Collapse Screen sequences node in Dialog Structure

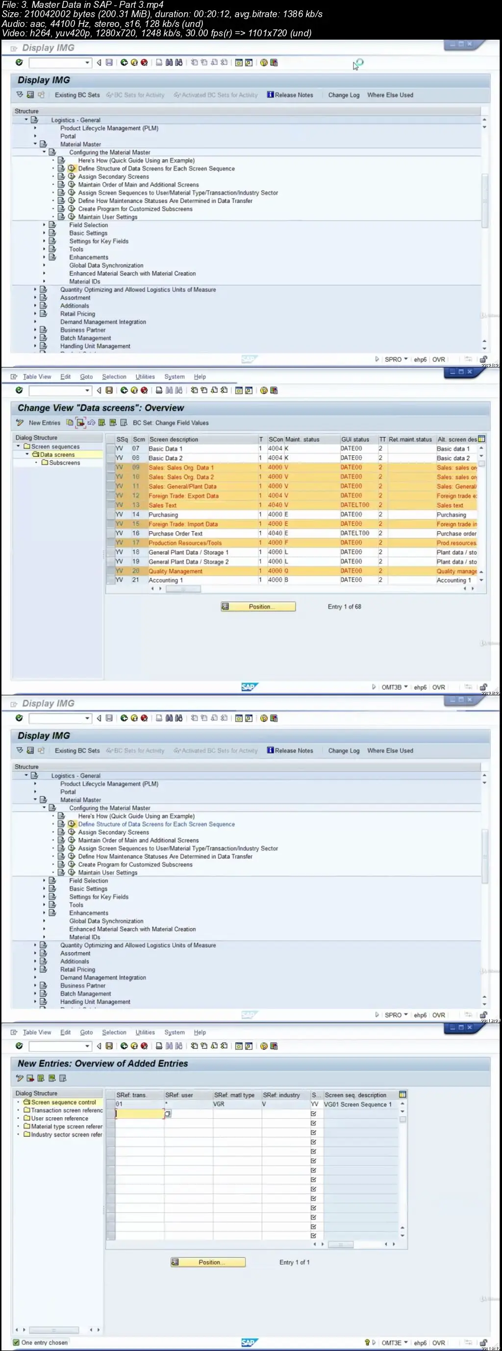pyautogui.click(x=18, y=446)
